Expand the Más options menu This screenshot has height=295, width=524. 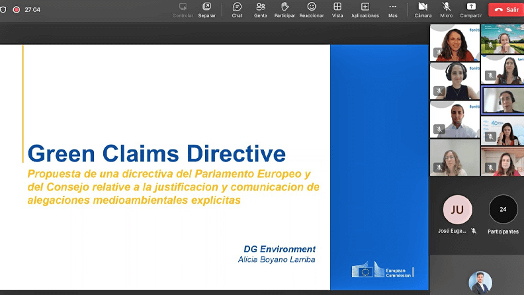pyautogui.click(x=392, y=10)
